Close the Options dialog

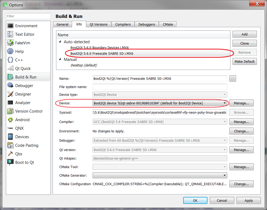coord(257,3)
